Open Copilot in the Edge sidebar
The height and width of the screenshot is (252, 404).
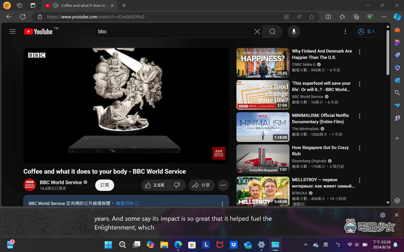point(397,17)
